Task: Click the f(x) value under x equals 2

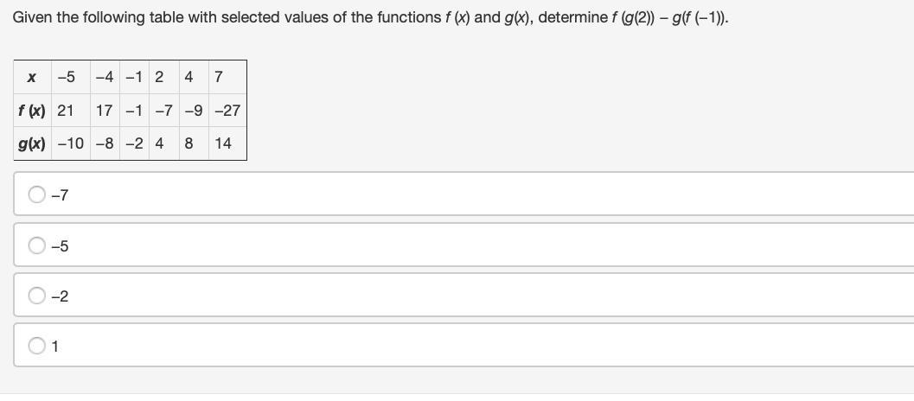Action: tap(164, 111)
